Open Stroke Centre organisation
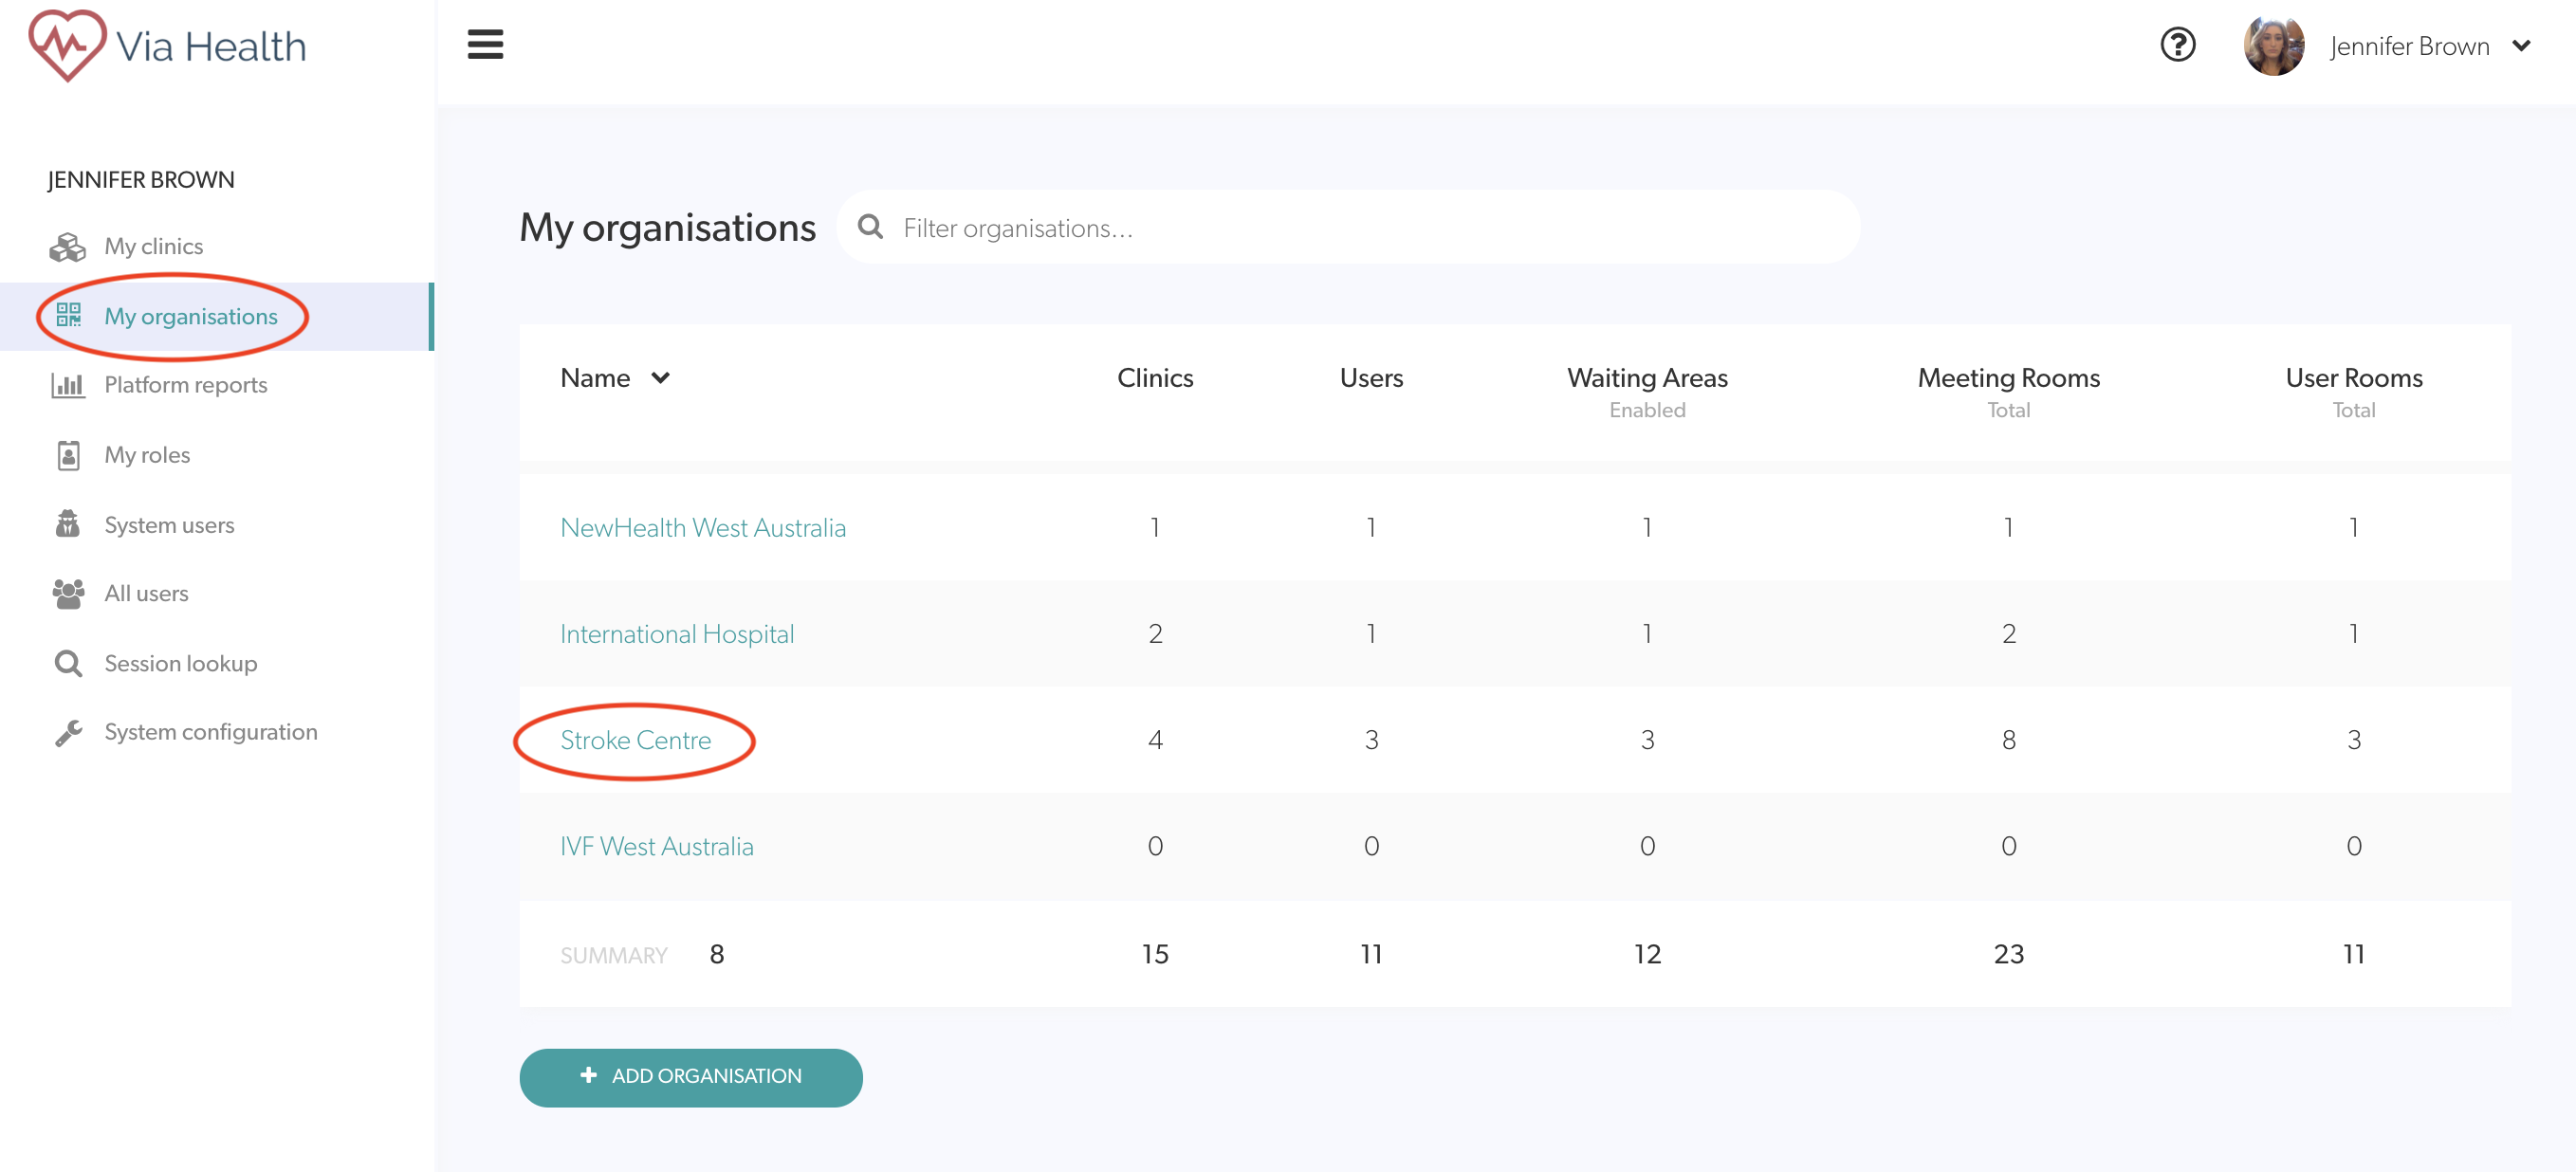The image size is (2576, 1172). (635, 740)
